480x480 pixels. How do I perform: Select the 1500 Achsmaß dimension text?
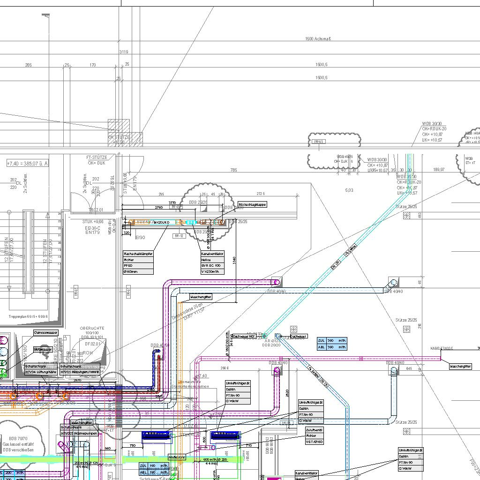coord(318,39)
